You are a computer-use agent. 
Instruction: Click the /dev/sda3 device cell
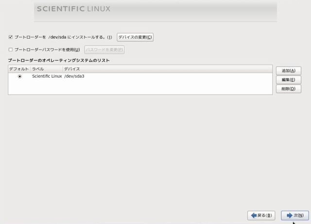coord(74,76)
